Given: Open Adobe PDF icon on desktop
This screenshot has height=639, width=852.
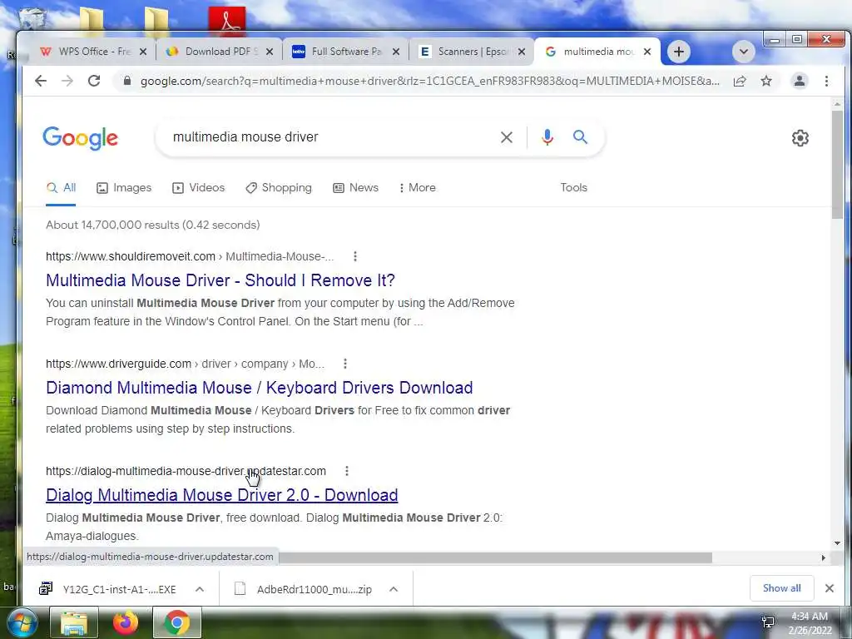Looking at the screenshot, I should (x=227, y=21).
